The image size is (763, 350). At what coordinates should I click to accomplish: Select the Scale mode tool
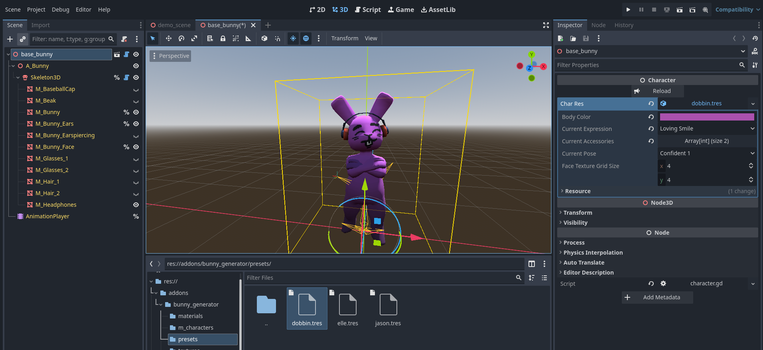[194, 38]
